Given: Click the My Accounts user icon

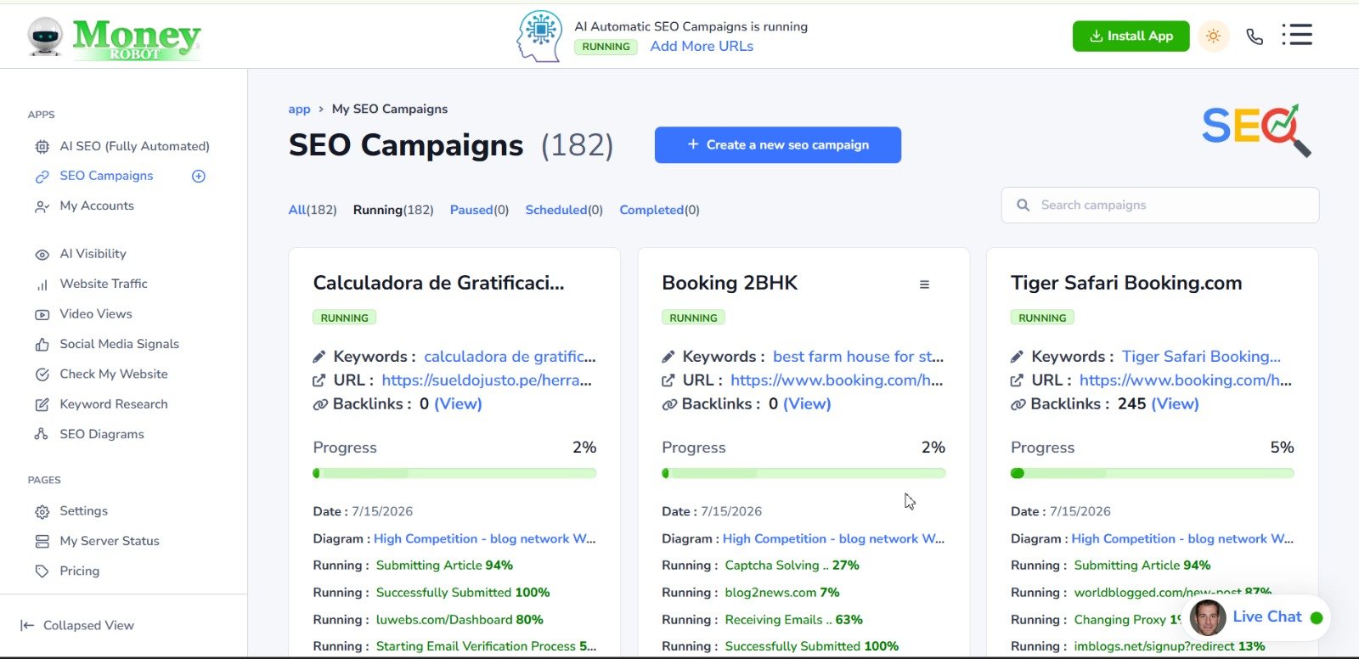Looking at the screenshot, I should (x=42, y=206).
